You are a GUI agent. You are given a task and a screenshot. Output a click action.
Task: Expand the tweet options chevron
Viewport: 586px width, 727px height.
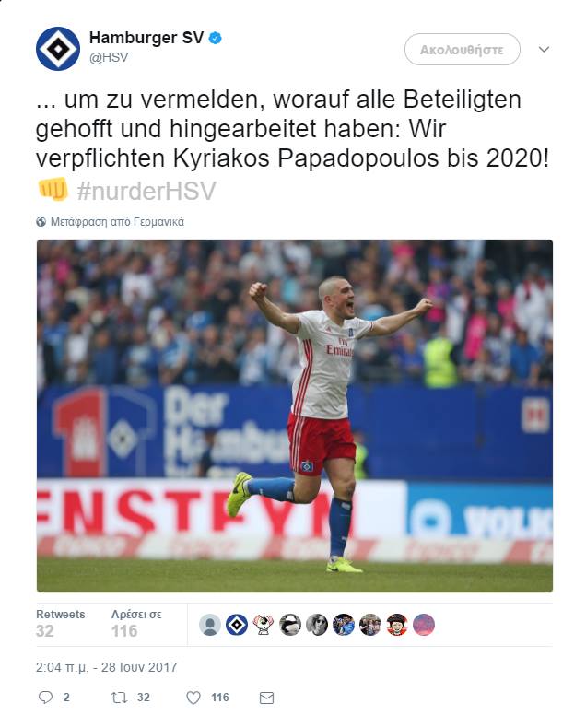click(544, 49)
